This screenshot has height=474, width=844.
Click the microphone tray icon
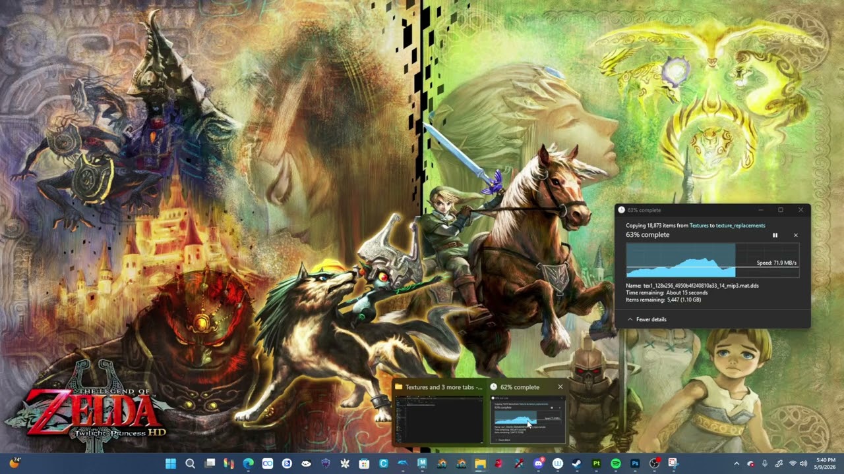(765, 463)
